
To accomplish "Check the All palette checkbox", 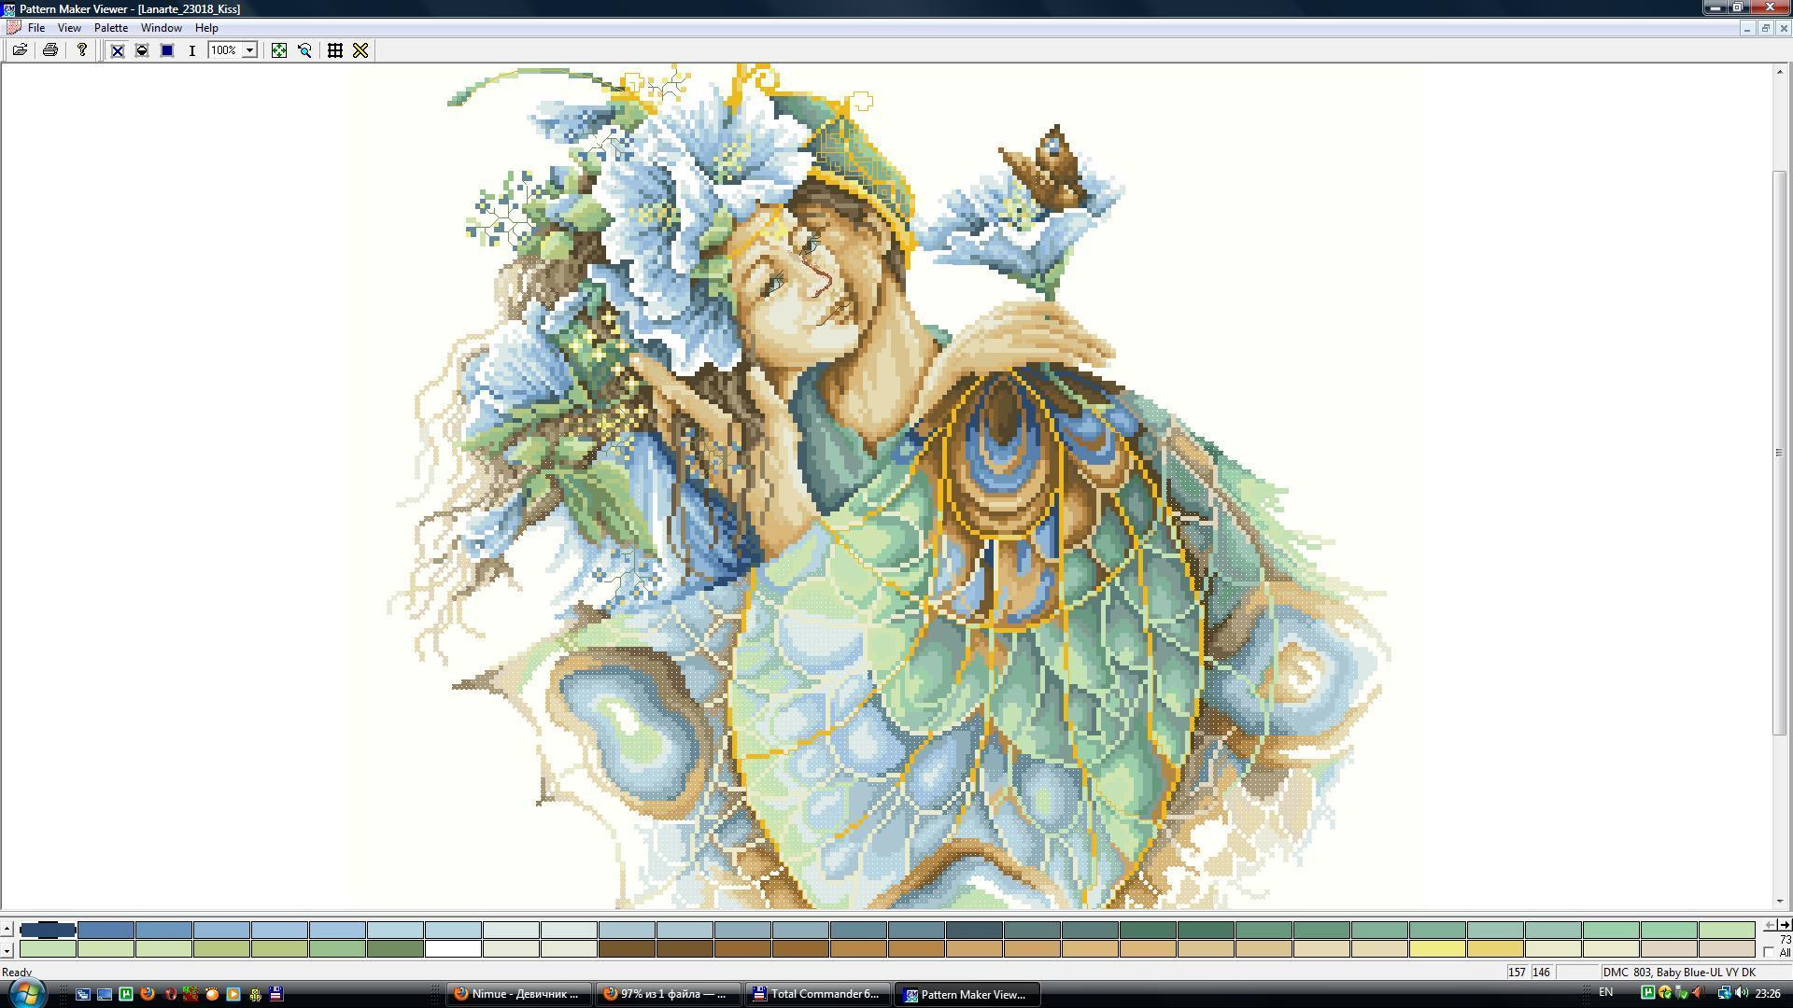I will pos(1769,952).
